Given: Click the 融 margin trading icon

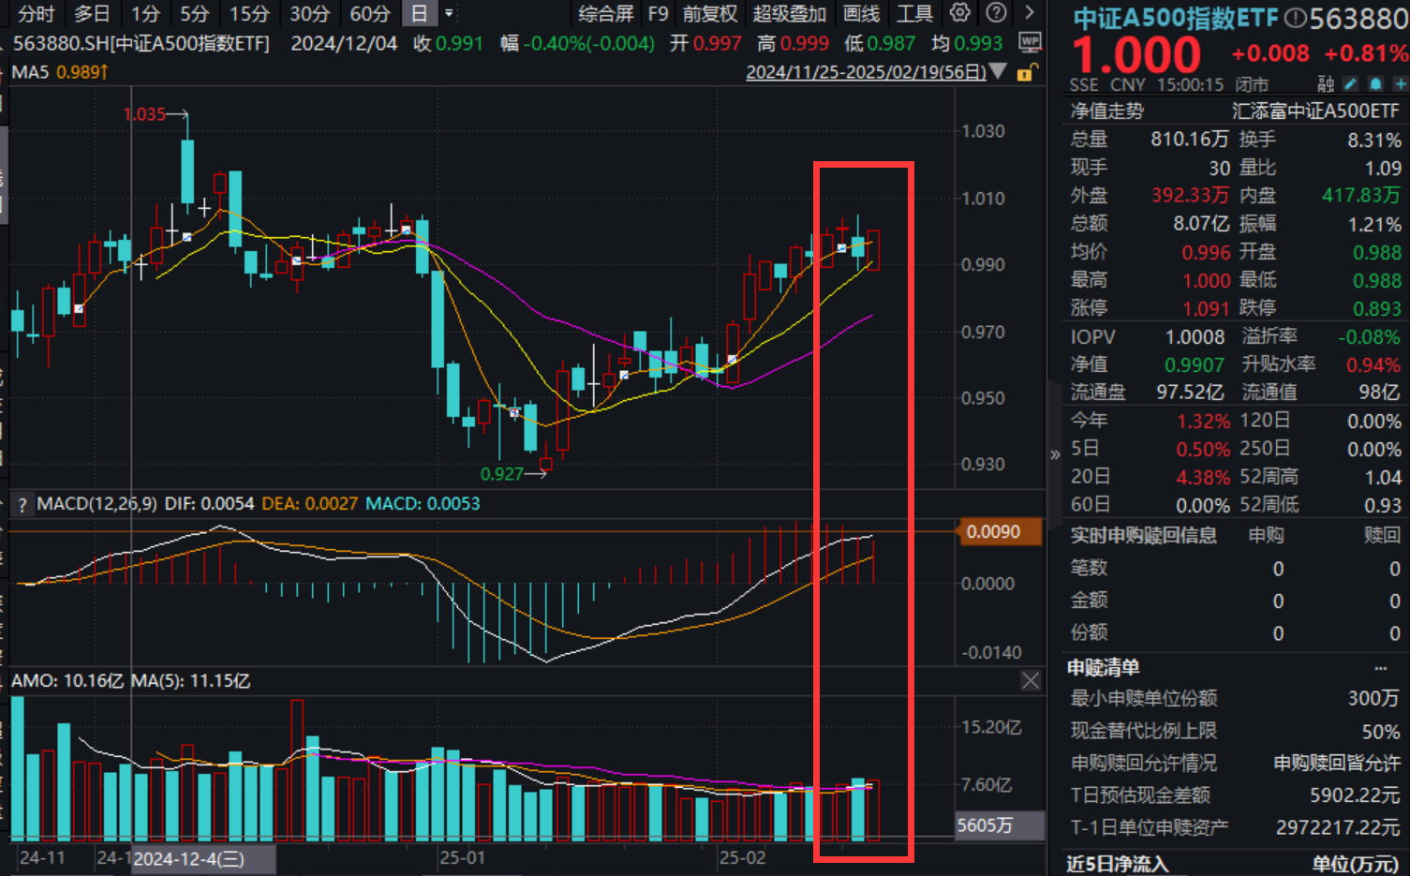Looking at the screenshot, I should click(1325, 83).
